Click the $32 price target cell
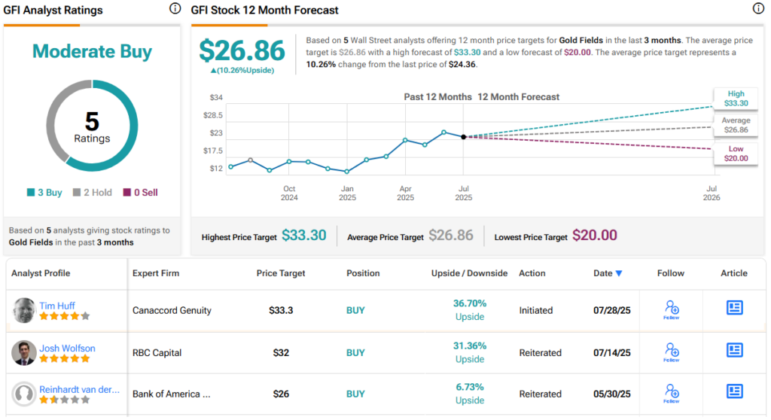This screenshot has height=420, width=771. pyautogui.click(x=281, y=352)
